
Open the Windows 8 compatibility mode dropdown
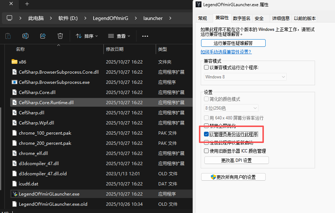pyautogui.click(x=245, y=77)
